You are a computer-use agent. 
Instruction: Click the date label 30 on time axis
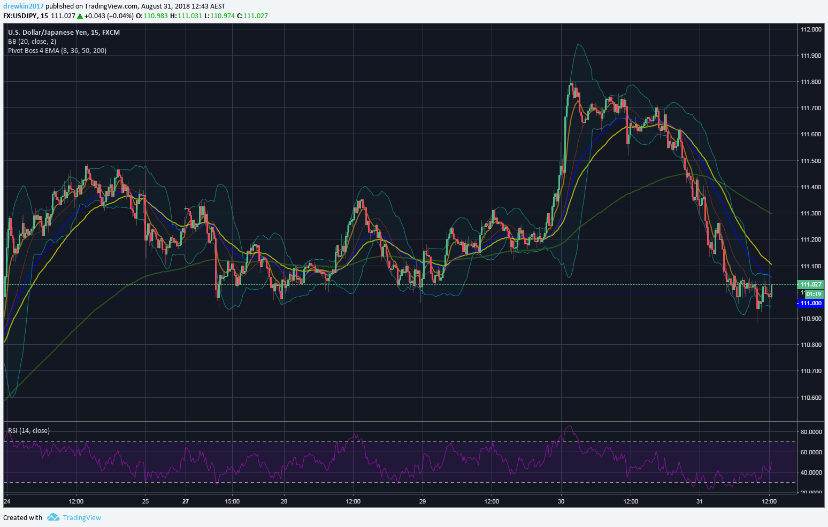click(x=561, y=501)
